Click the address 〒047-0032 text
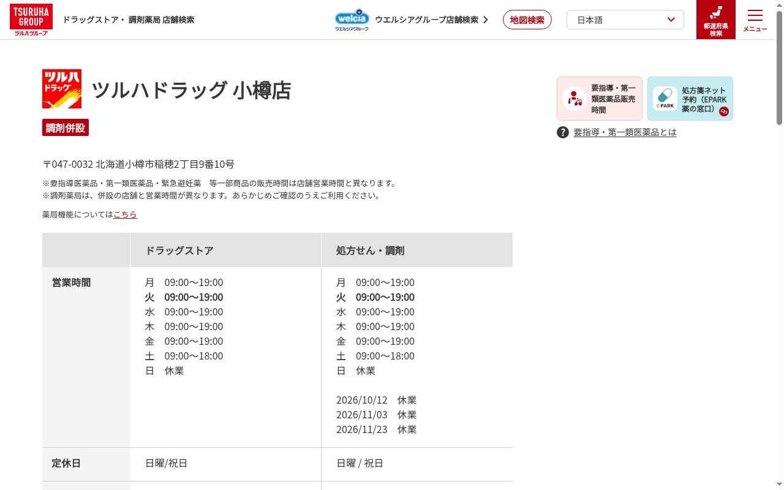The width and height of the screenshot is (784, 490). [138, 164]
